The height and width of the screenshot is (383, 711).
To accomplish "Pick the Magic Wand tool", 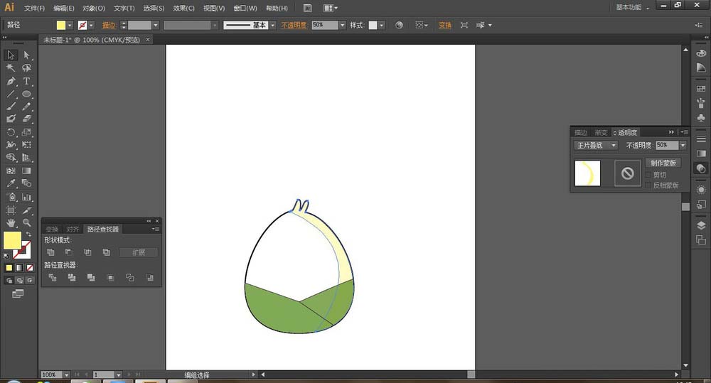I will [x=11, y=68].
